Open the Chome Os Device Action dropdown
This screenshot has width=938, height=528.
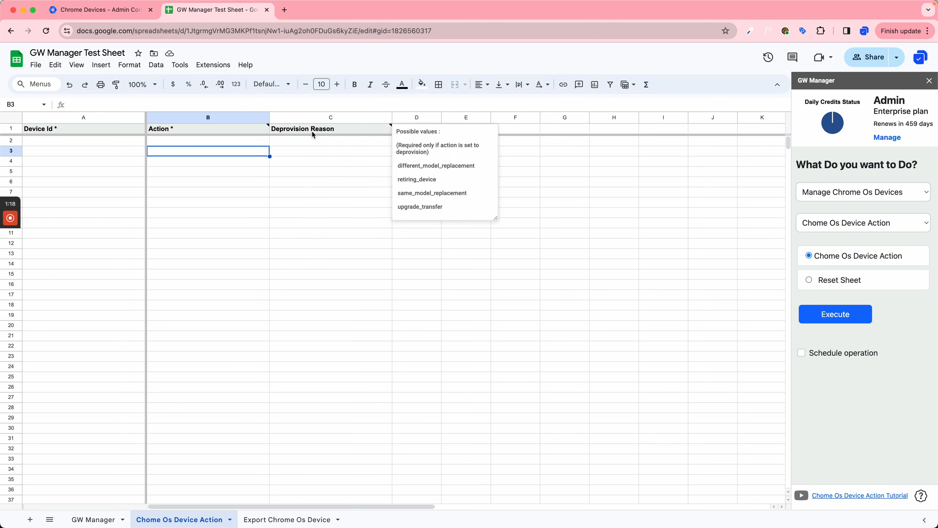point(863,223)
